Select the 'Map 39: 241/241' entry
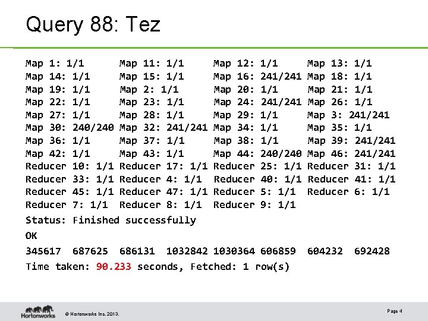 352,140
